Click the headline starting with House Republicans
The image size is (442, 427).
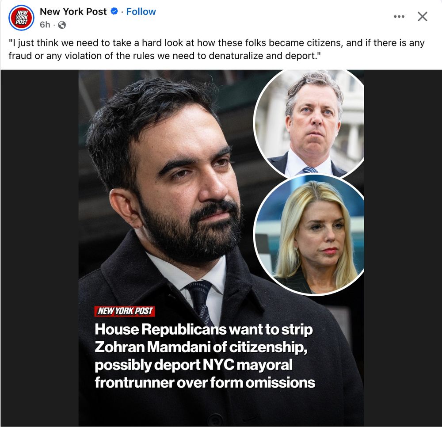coord(205,356)
